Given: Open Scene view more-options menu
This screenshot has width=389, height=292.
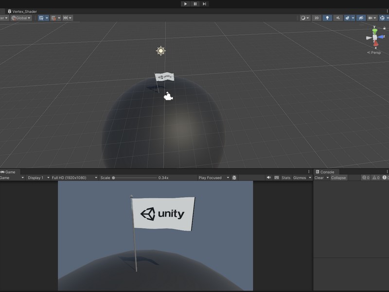Looking at the screenshot, I should click(x=387, y=11).
